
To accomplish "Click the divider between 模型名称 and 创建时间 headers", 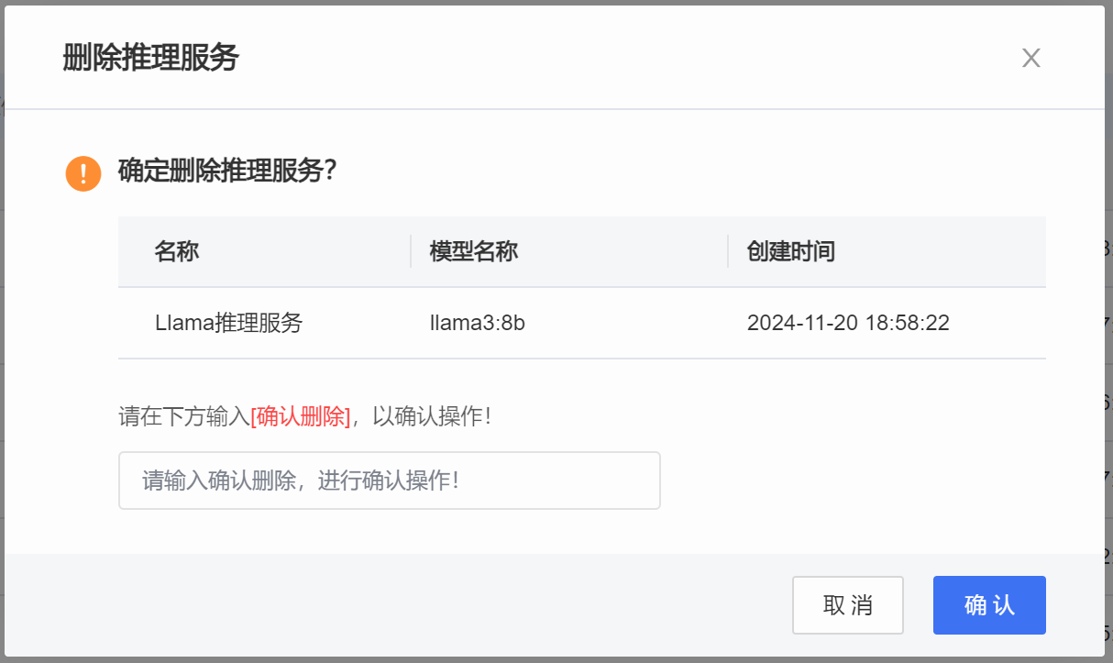I will click(728, 251).
